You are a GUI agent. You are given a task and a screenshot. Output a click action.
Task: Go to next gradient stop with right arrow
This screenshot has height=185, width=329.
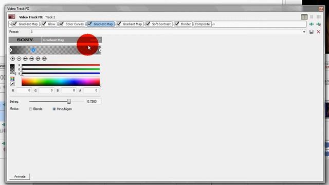pos(32,59)
